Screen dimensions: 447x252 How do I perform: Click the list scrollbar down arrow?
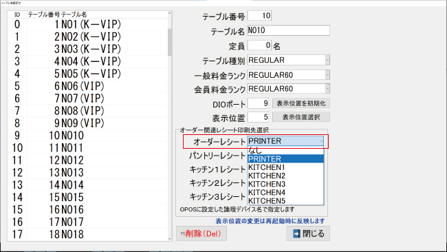(x=170, y=239)
